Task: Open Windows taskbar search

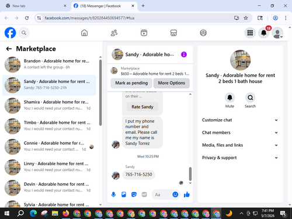Action: coord(20,214)
